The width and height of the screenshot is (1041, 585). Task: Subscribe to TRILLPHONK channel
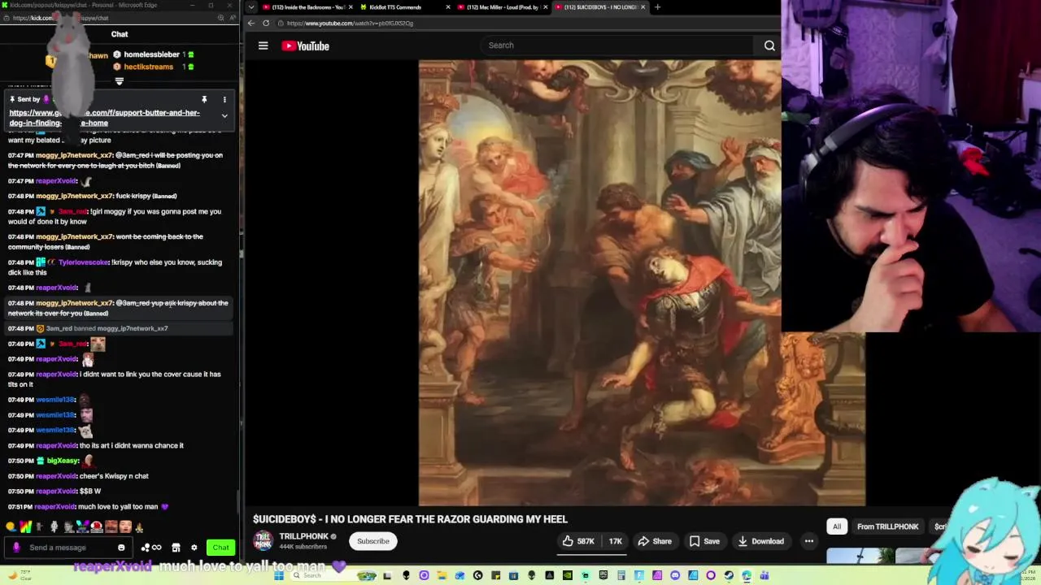(373, 541)
